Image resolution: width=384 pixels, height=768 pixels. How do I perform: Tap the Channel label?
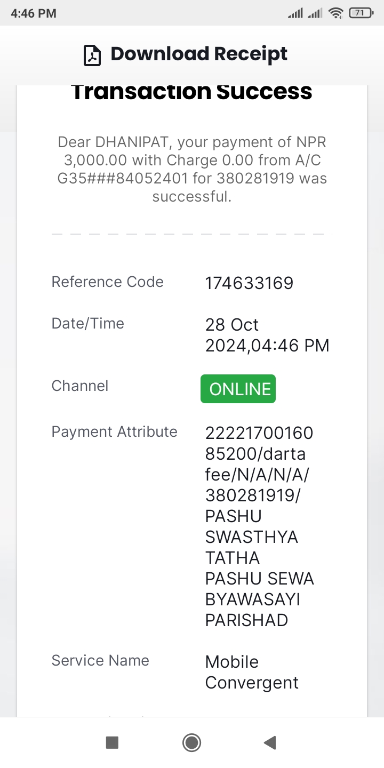tap(79, 386)
